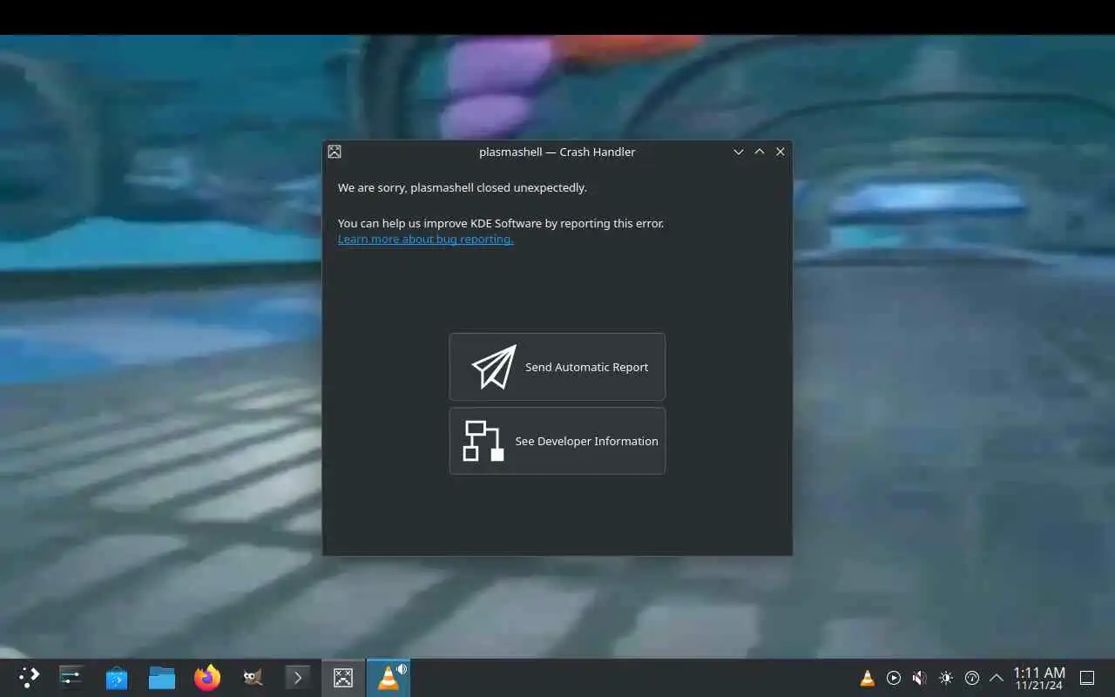Open Discover software center
Viewport: 1115px width, 697px height.
[117, 677]
